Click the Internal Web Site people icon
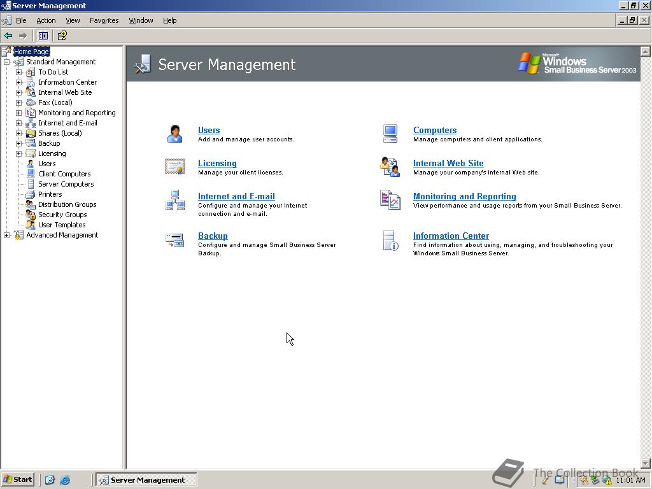 click(390, 167)
